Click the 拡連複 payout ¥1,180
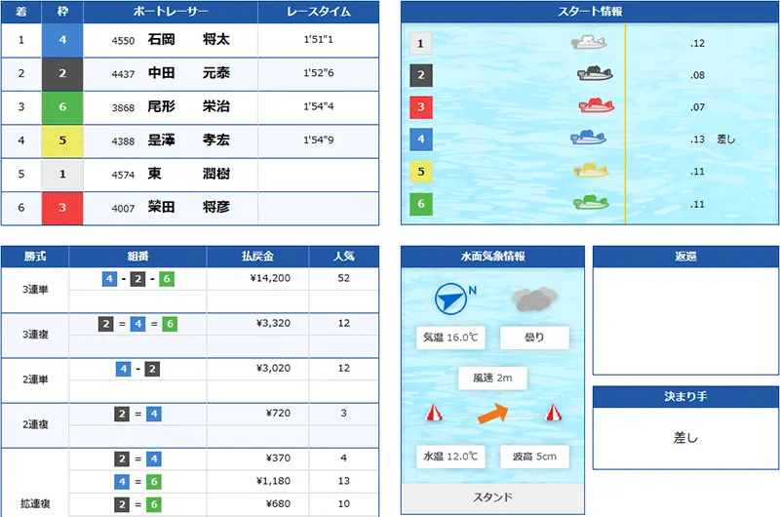780x517 pixels. point(273,481)
